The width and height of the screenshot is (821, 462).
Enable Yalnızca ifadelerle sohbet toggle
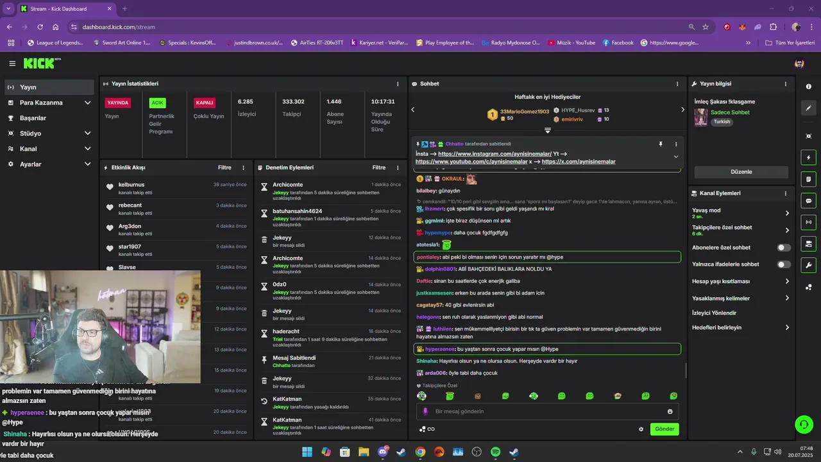pyautogui.click(x=784, y=264)
